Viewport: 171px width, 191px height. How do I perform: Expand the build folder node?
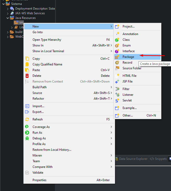8,32
